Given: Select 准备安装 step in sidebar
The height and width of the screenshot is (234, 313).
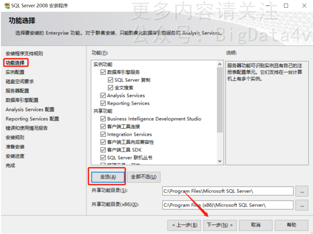Looking at the screenshot, I should point(15,147).
